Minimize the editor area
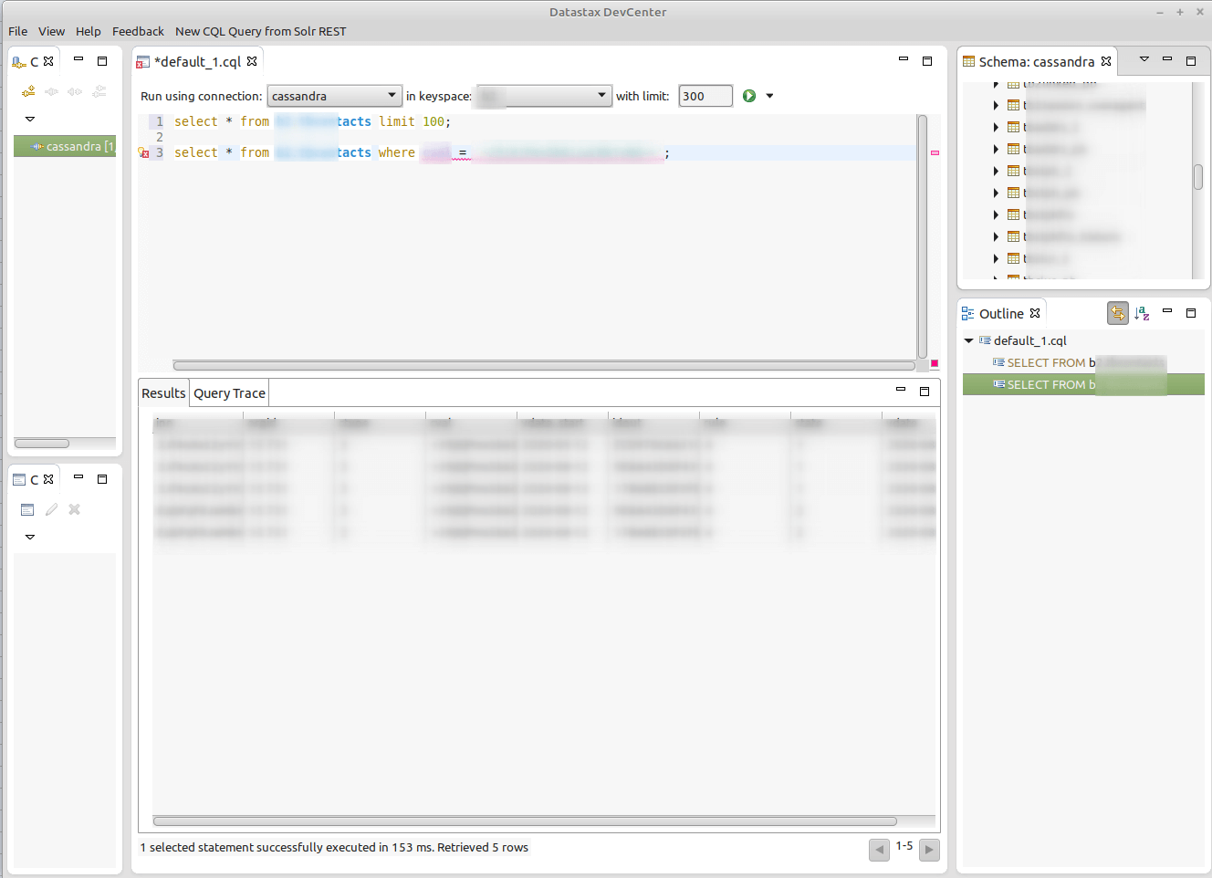1212x878 pixels. click(904, 59)
